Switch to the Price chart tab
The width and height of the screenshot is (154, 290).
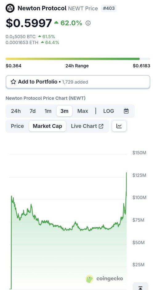tap(17, 126)
